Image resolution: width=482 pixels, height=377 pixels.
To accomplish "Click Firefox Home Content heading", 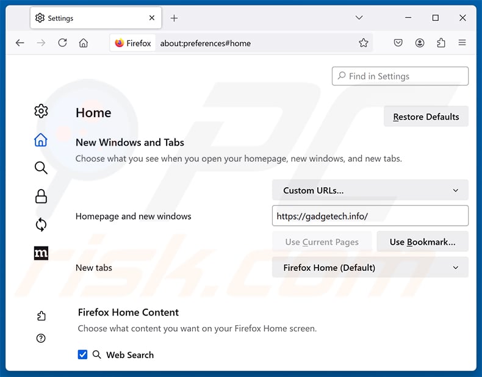I will (x=128, y=312).
